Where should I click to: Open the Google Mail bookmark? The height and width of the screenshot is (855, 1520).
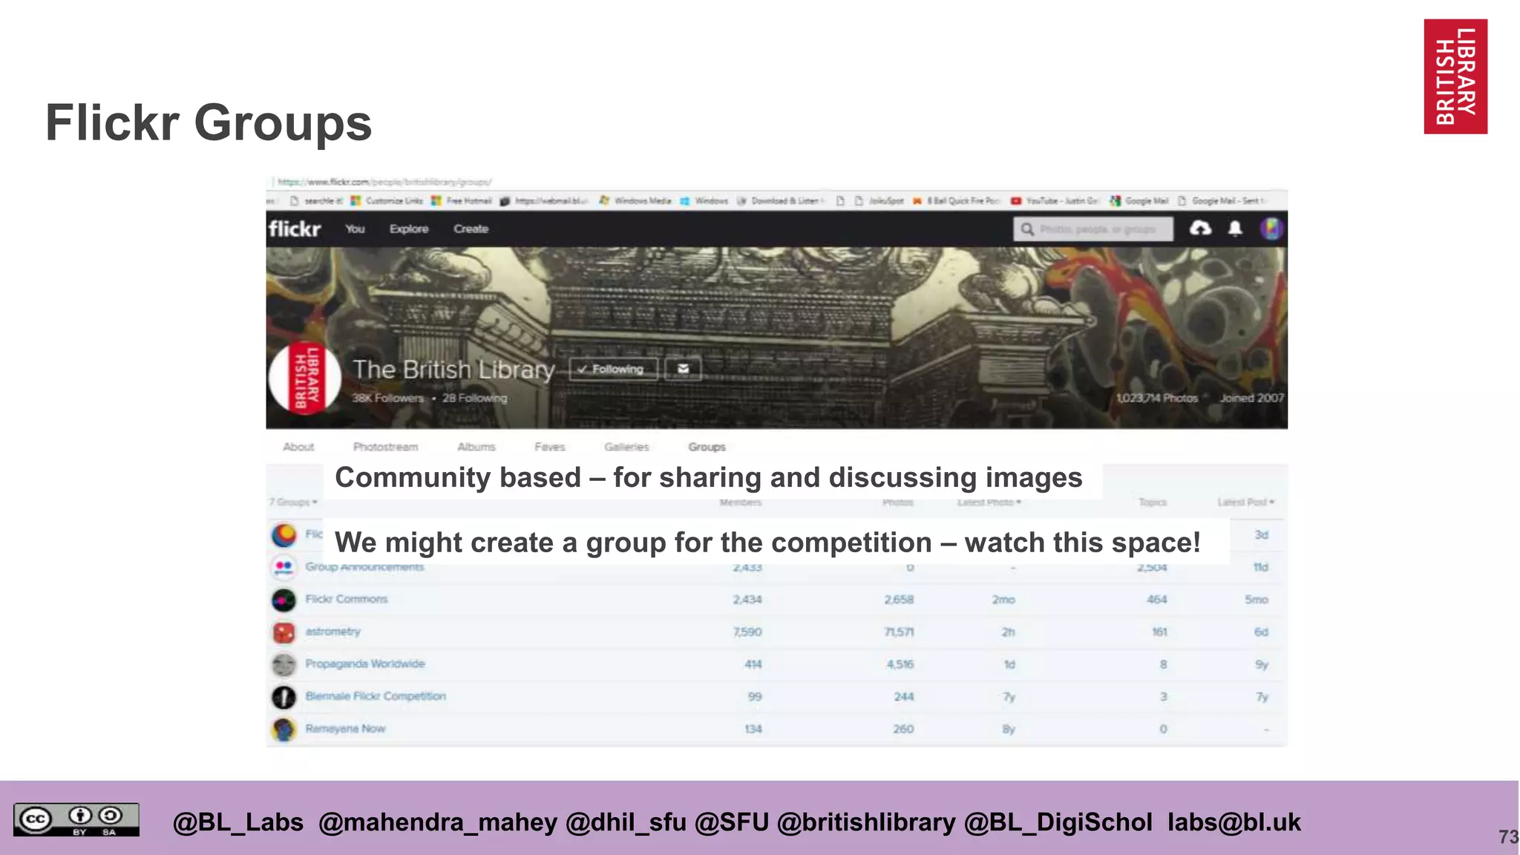(1139, 201)
